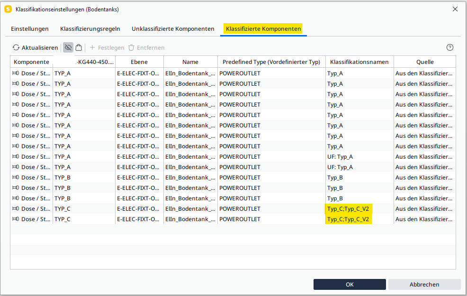This screenshot has height=296, width=467.
Task: Select the outlet icon in the first row
Action: click(x=16, y=73)
